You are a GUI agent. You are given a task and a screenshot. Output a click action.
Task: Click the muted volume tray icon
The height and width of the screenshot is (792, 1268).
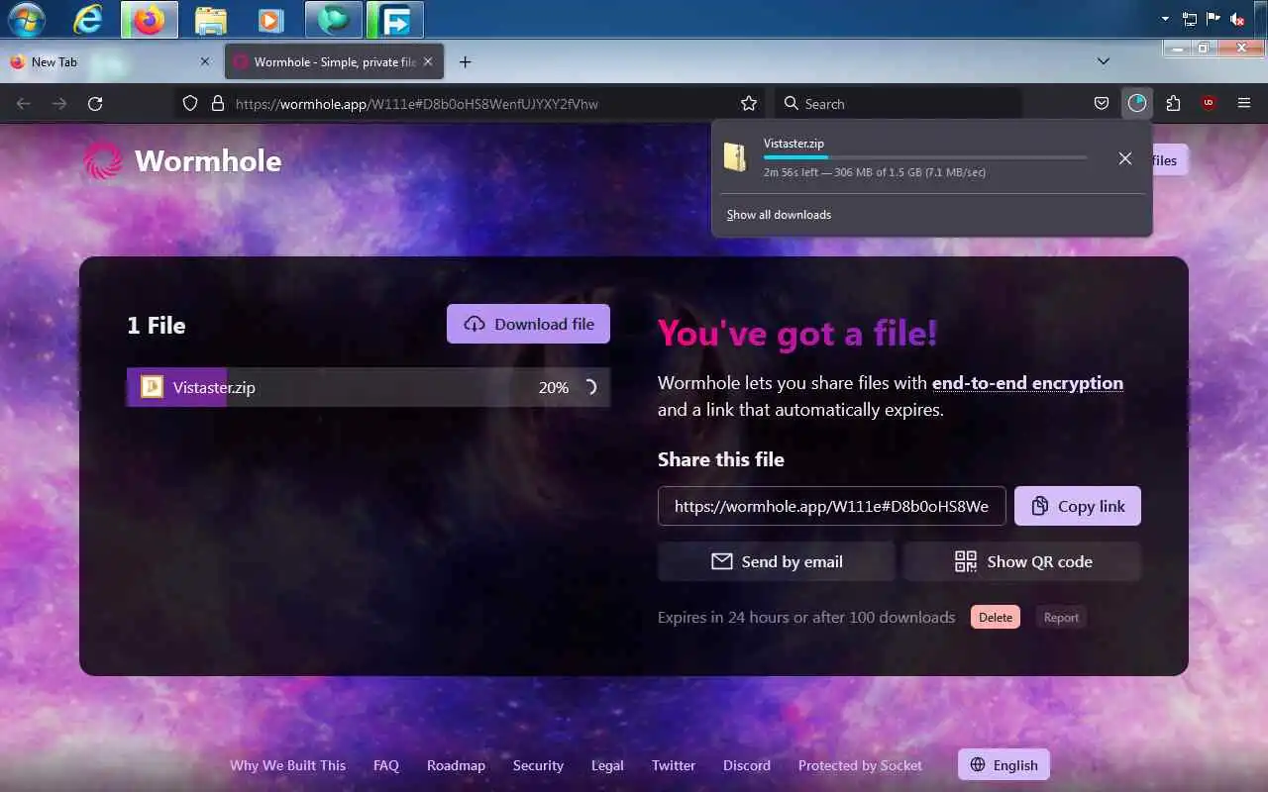point(1236,19)
